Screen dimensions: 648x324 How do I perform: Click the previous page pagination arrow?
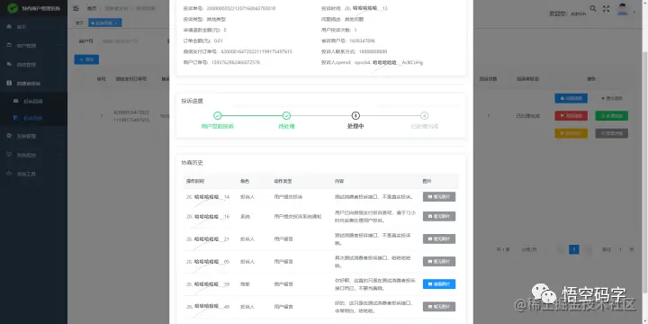click(x=561, y=249)
